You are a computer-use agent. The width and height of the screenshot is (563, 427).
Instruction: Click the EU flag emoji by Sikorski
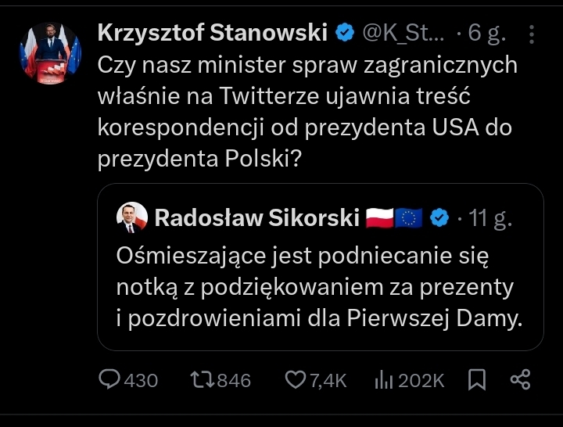pyautogui.click(x=409, y=218)
